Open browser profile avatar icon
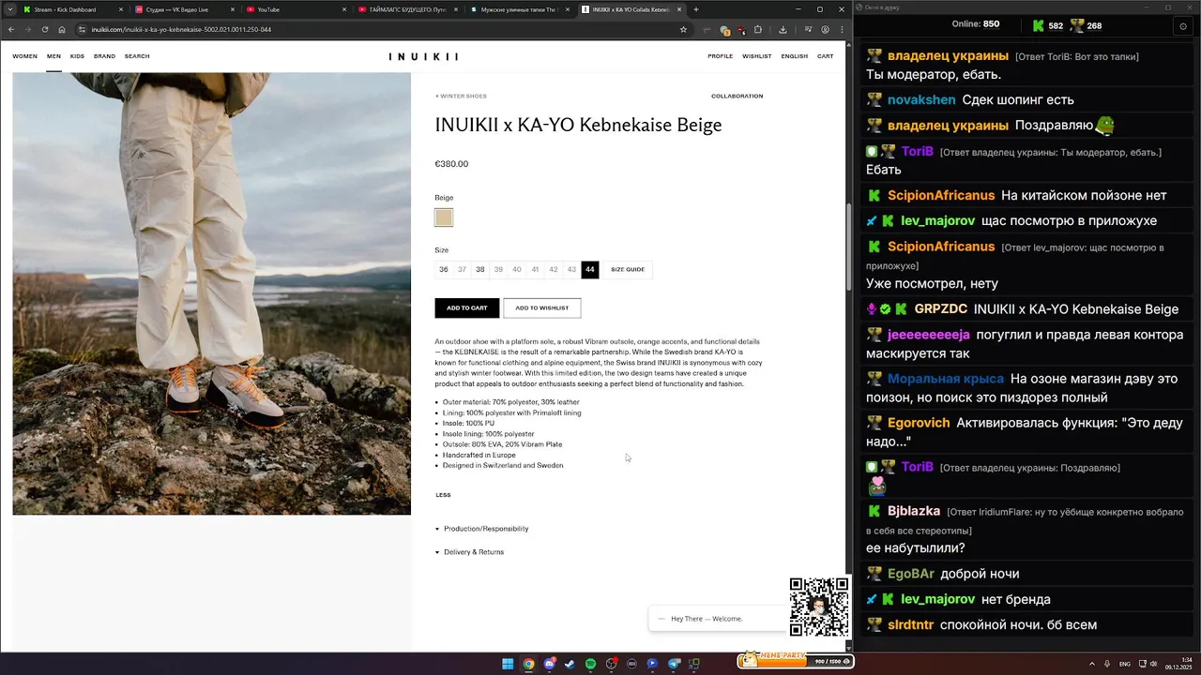This screenshot has width=1201, height=675. click(825, 29)
